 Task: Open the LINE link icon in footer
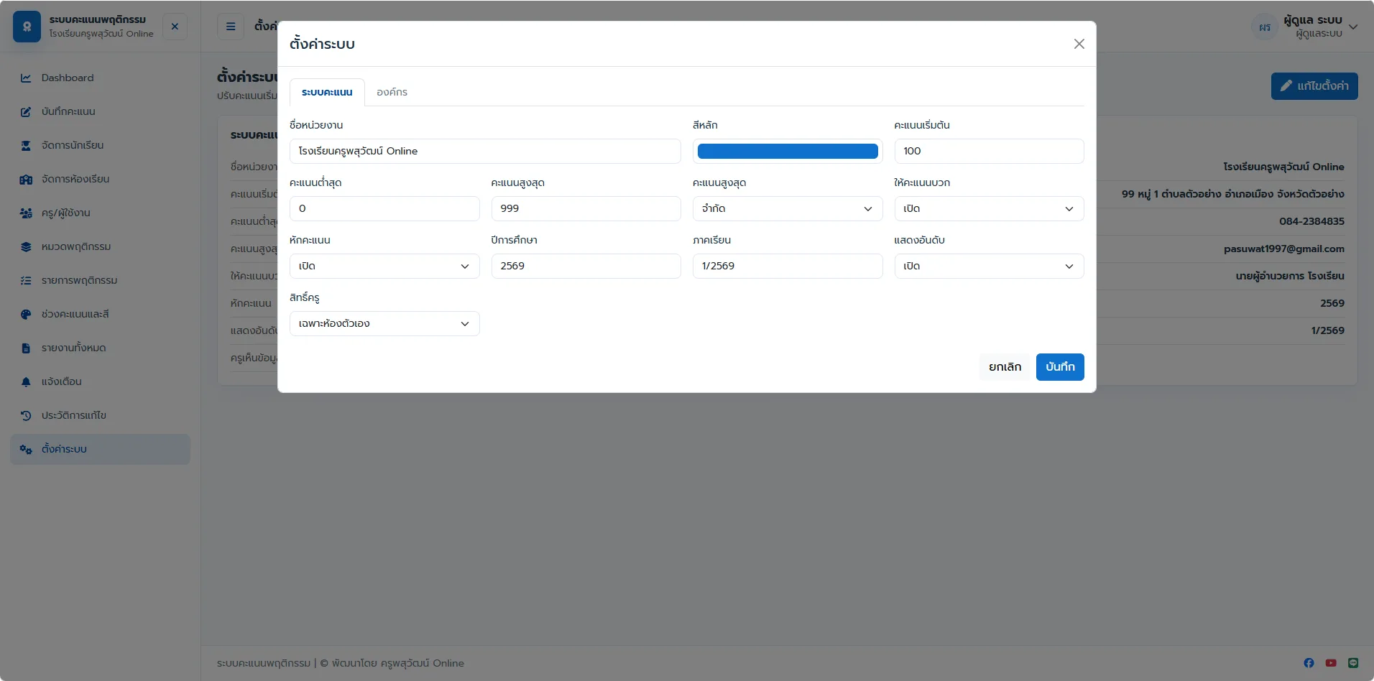(1353, 663)
